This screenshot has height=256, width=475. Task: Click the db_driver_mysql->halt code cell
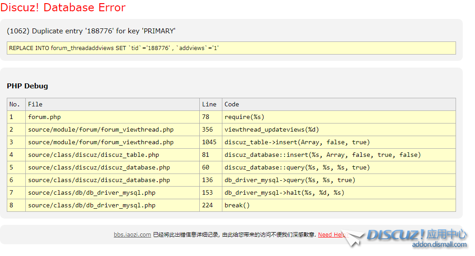(284, 192)
